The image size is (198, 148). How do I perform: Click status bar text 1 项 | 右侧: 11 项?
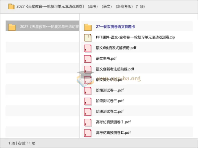[x=22, y=143]
